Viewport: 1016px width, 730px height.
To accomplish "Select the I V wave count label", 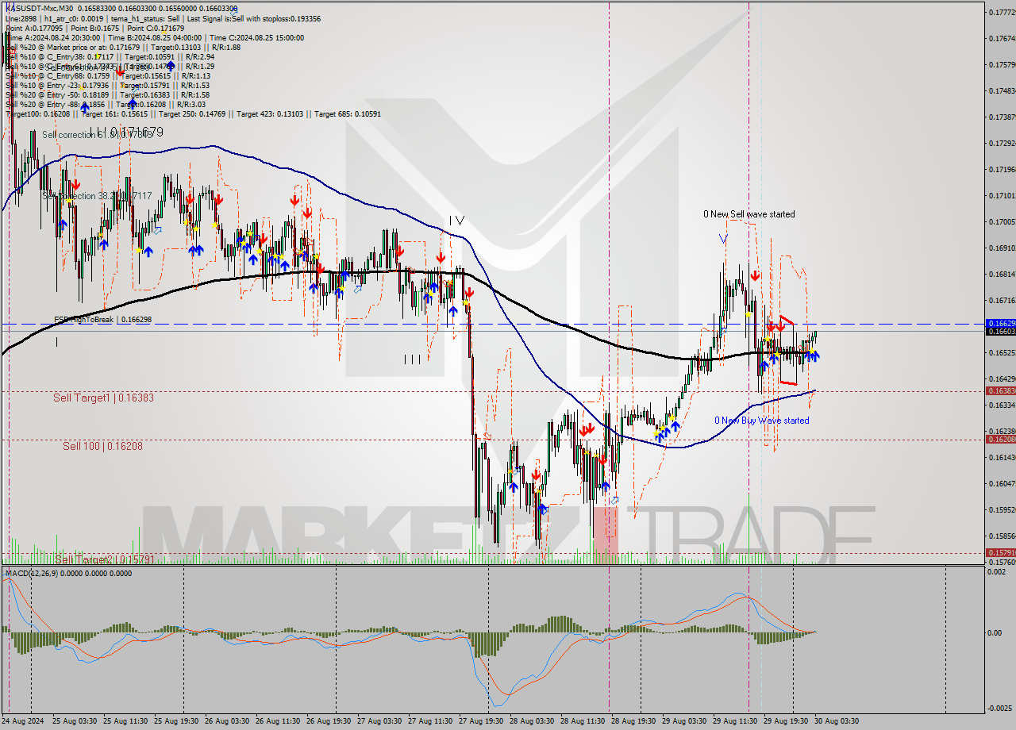I will click(x=456, y=220).
